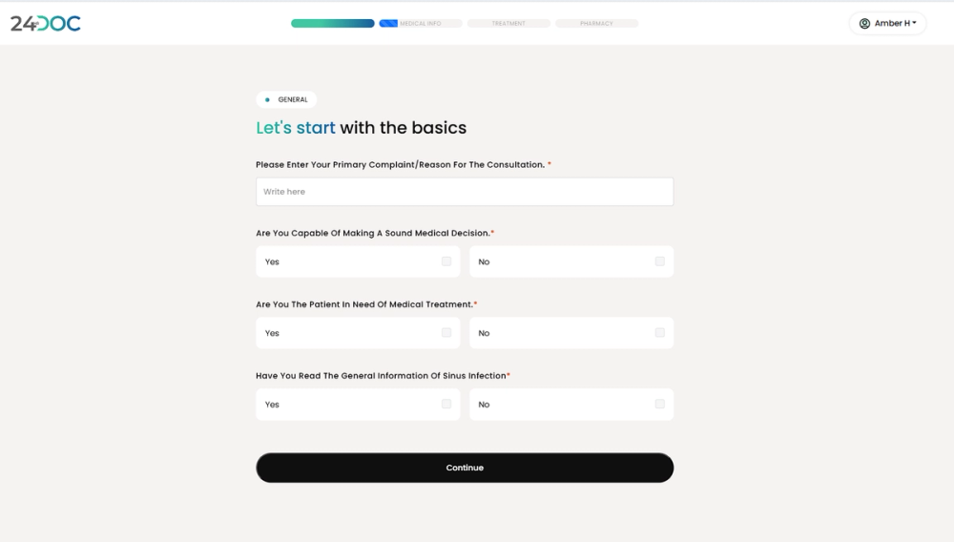Image resolution: width=954 pixels, height=542 pixels.
Task: Click the blue striped Medical Info progress indicator
Action: coord(388,23)
